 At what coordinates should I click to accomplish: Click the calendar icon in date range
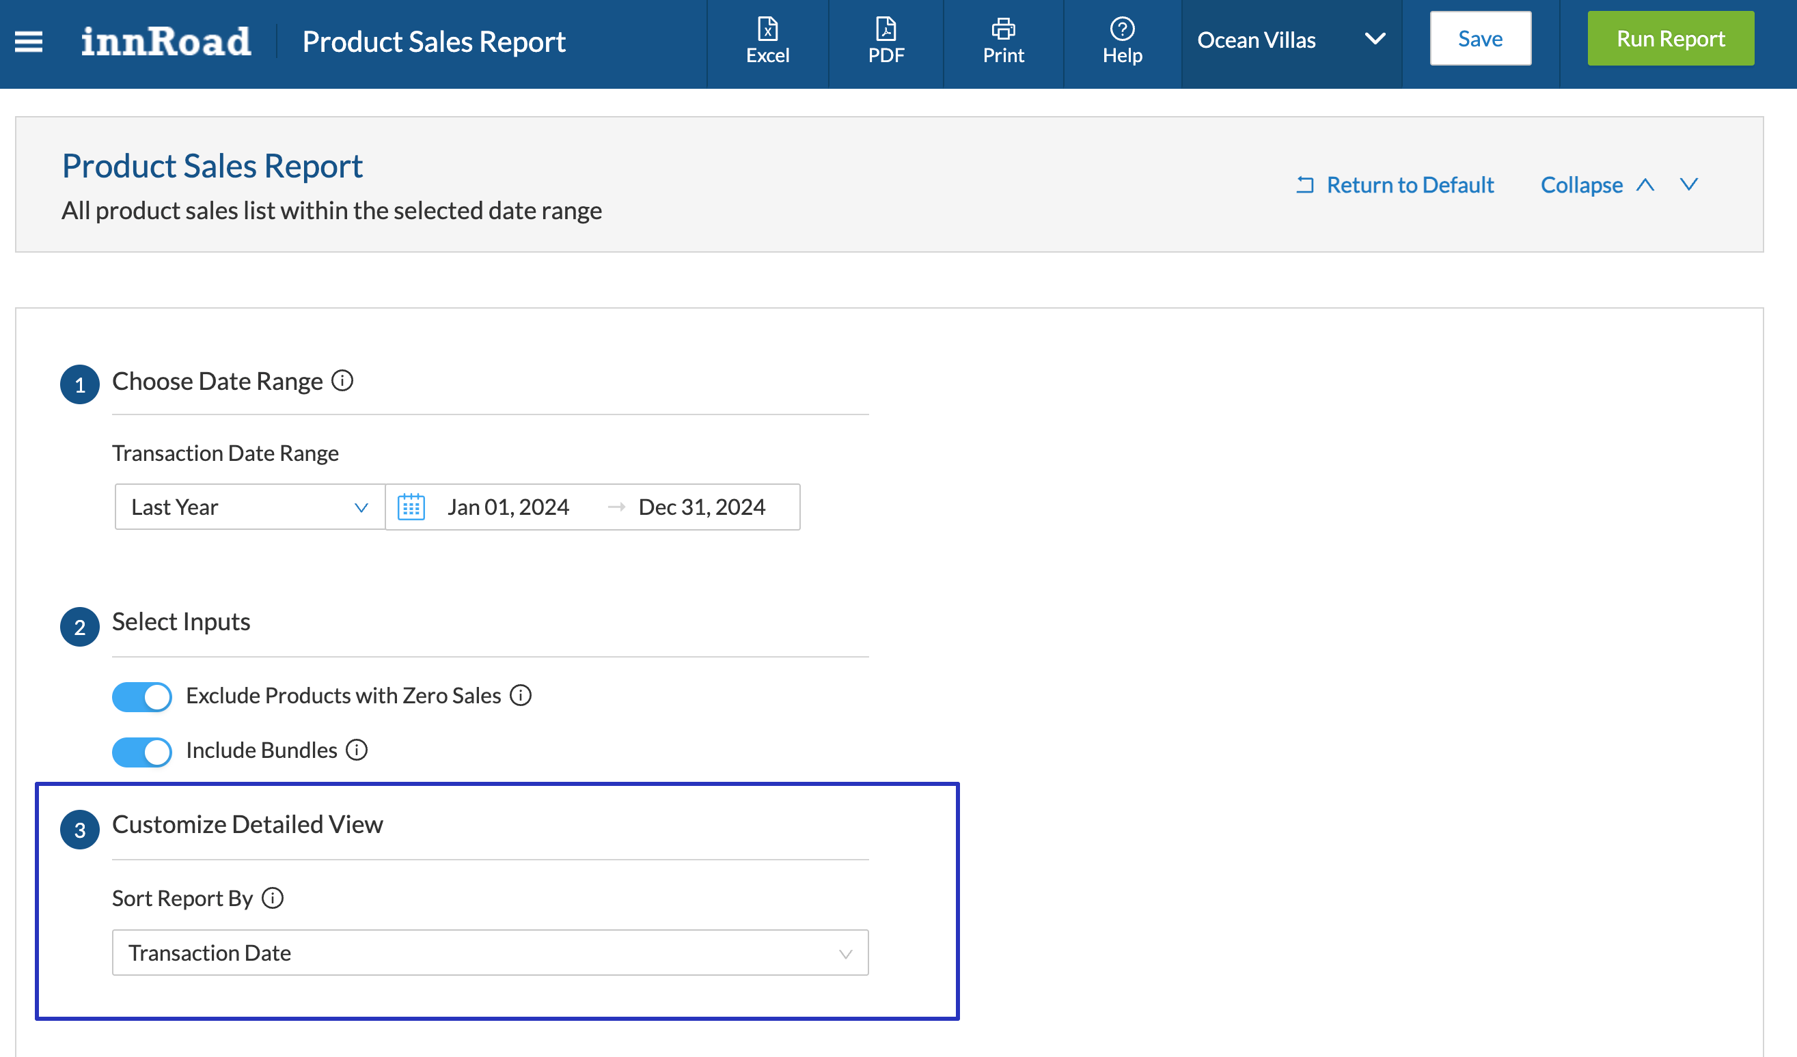411,507
